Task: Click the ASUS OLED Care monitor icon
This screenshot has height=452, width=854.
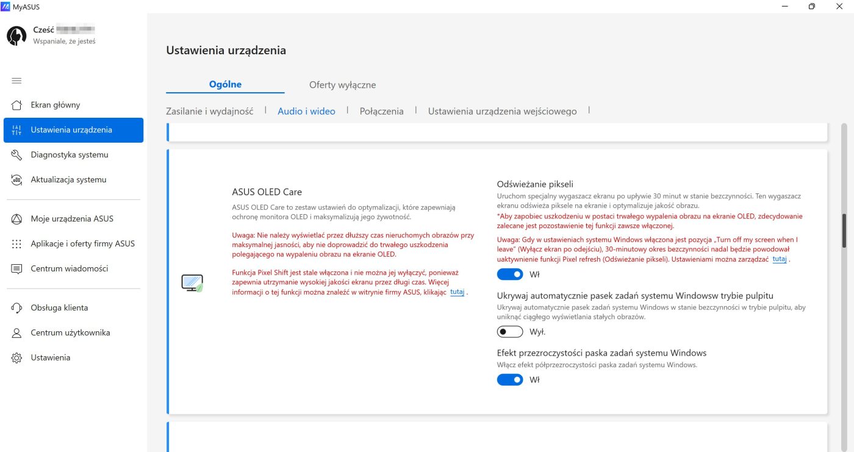Action: (x=192, y=283)
